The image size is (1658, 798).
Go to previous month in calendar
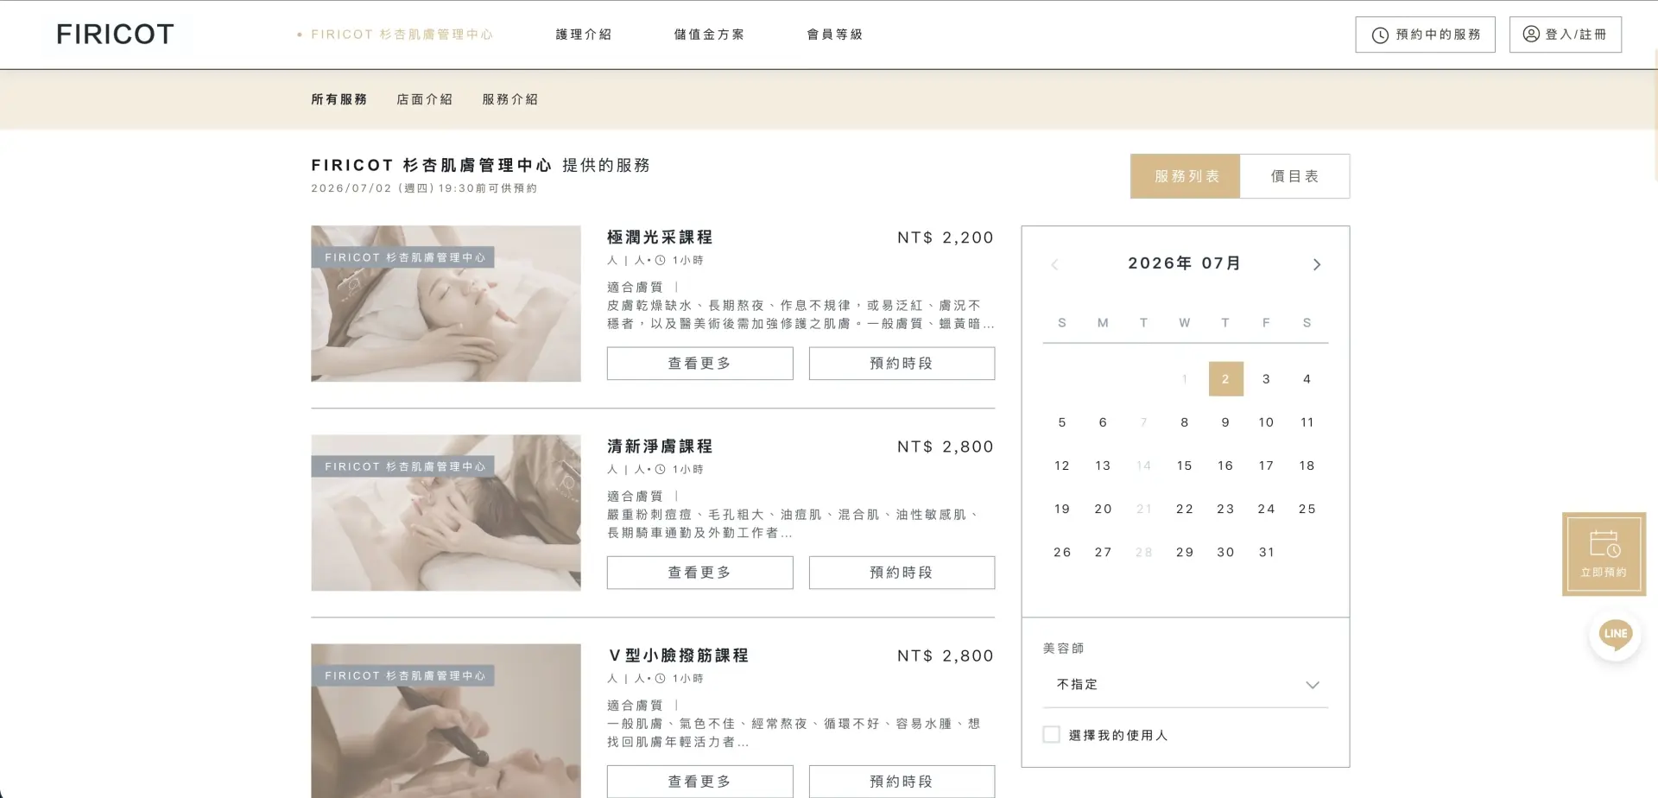[1054, 264]
